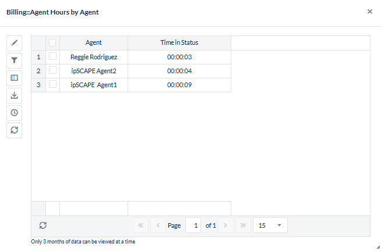
Task: Go to the previous page arrow
Action: (x=158, y=225)
